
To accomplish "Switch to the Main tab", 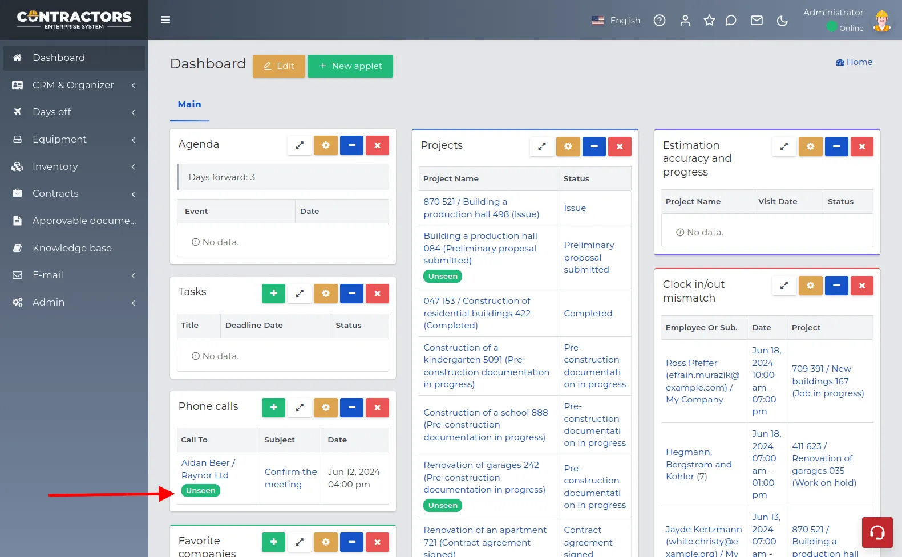I will coord(189,104).
